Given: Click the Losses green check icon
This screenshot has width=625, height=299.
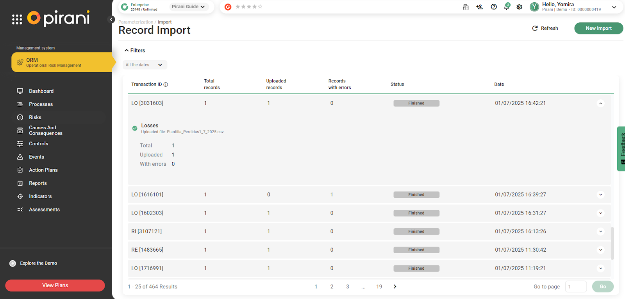Looking at the screenshot, I should click(135, 128).
